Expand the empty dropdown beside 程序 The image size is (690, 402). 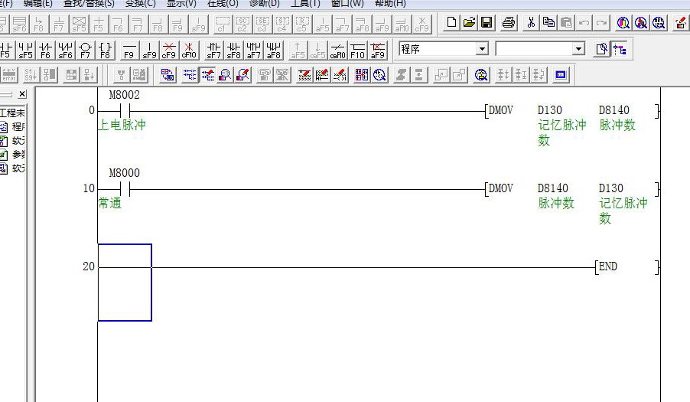coord(578,50)
